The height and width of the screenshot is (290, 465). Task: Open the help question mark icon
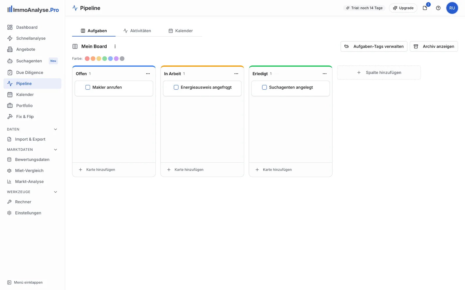point(438,8)
